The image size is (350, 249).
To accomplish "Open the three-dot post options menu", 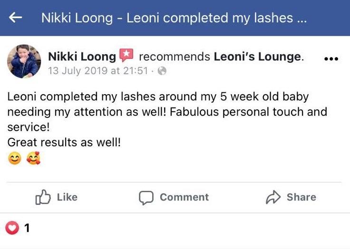I will [331, 59].
